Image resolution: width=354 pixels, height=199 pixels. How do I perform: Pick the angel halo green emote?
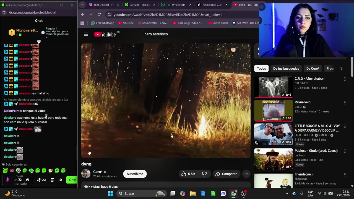(5, 171)
